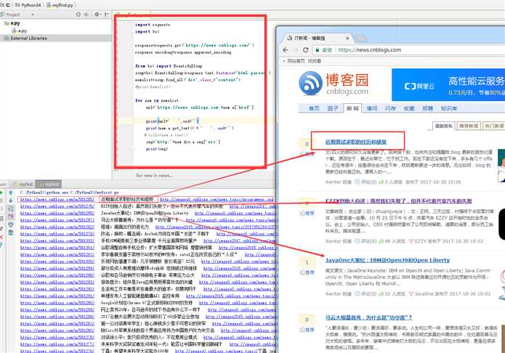This screenshot has width=505, height=353.
Task: Select the 推荐新闻 news filter tab
Action: [469, 126]
